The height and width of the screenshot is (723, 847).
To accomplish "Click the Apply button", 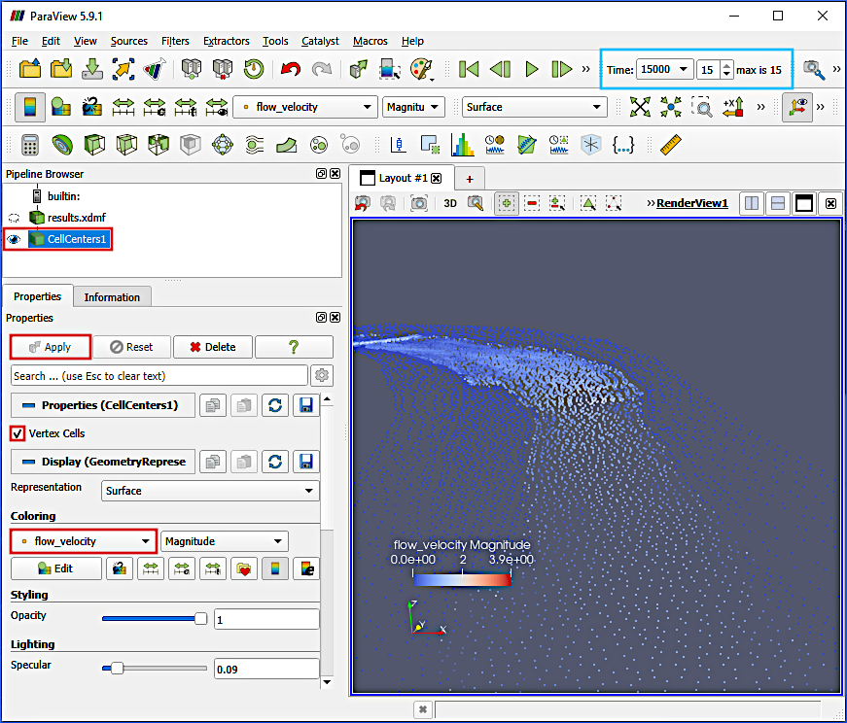I will pos(50,347).
